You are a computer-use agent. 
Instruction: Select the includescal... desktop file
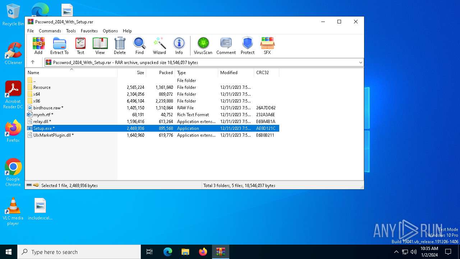[x=40, y=209]
